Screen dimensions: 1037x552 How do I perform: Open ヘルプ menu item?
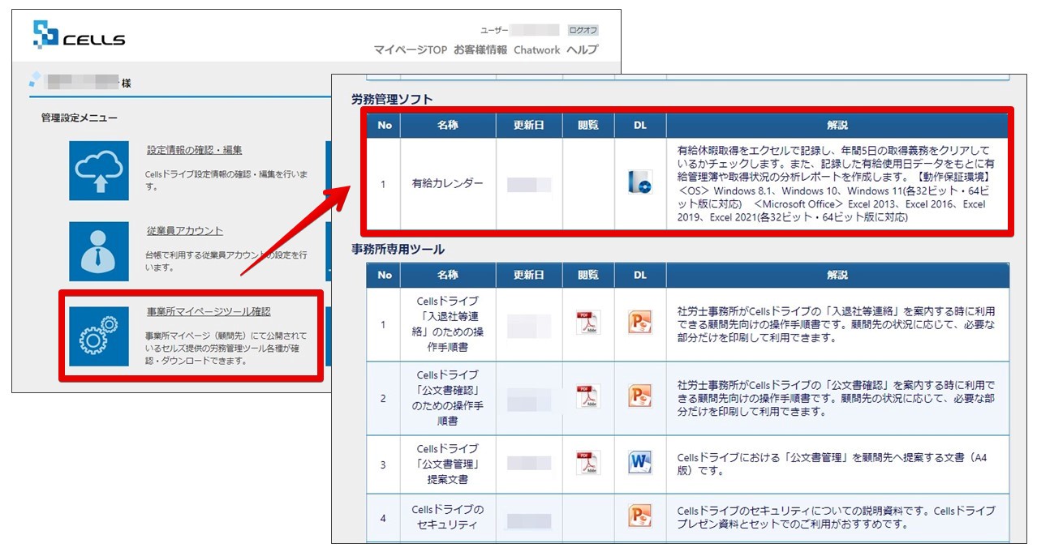(x=582, y=49)
